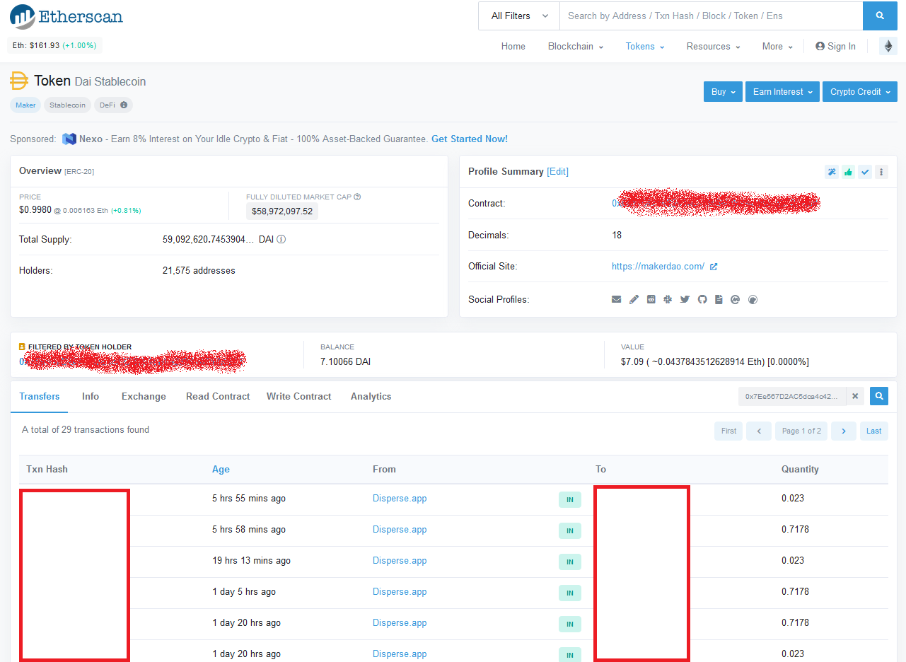The height and width of the screenshot is (662, 906).
Task: Expand the More menu
Action: point(778,46)
